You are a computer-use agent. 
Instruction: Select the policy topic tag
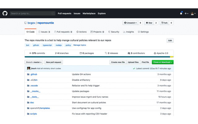pos(68,45)
